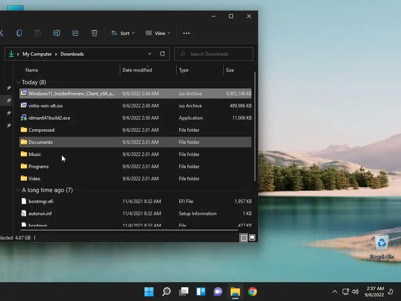Screen dimensions: 401x301
Task: Click the Music folder icon
Action: [24, 154]
